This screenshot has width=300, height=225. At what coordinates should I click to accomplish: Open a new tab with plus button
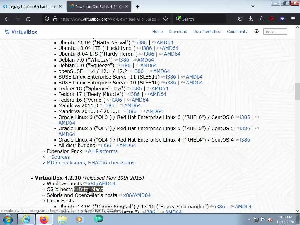[138, 7]
